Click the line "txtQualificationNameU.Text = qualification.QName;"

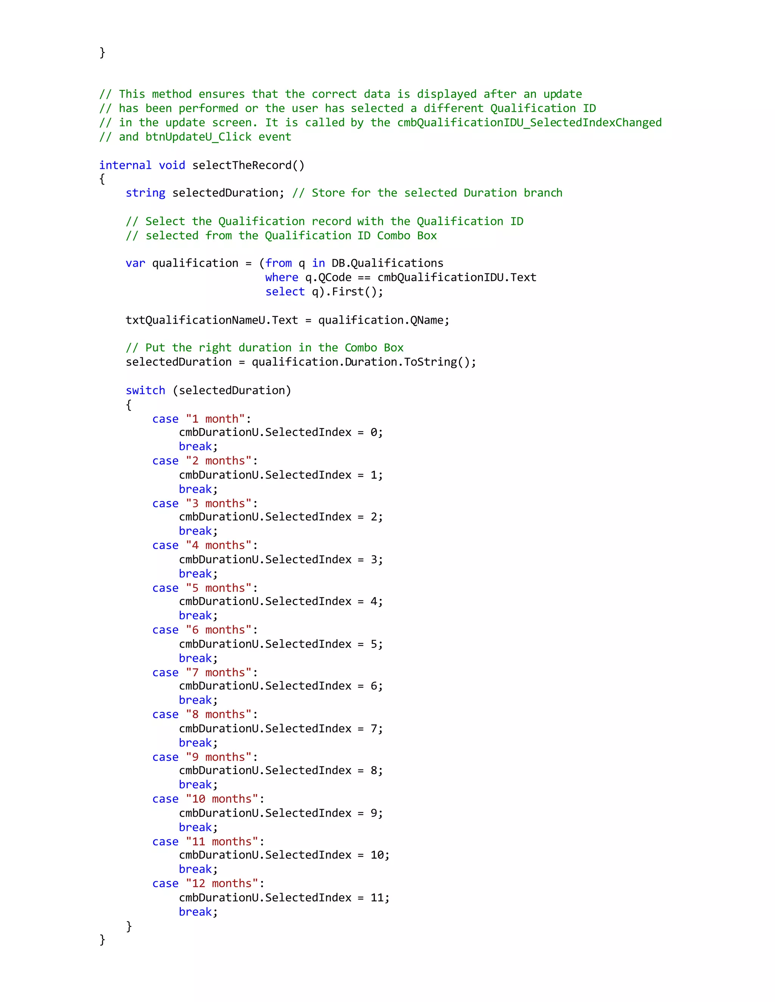point(288,320)
